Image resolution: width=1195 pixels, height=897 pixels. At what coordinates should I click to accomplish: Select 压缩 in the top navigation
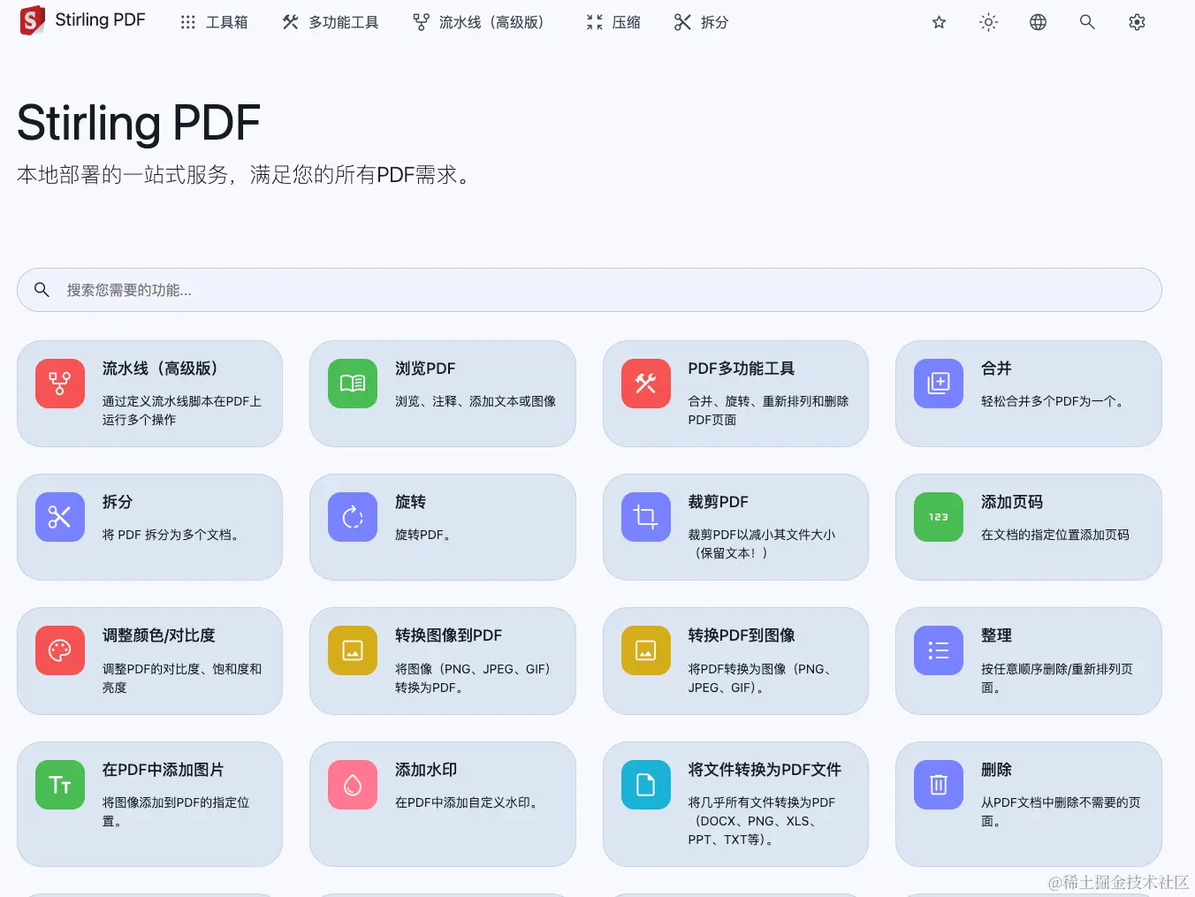(613, 22)
